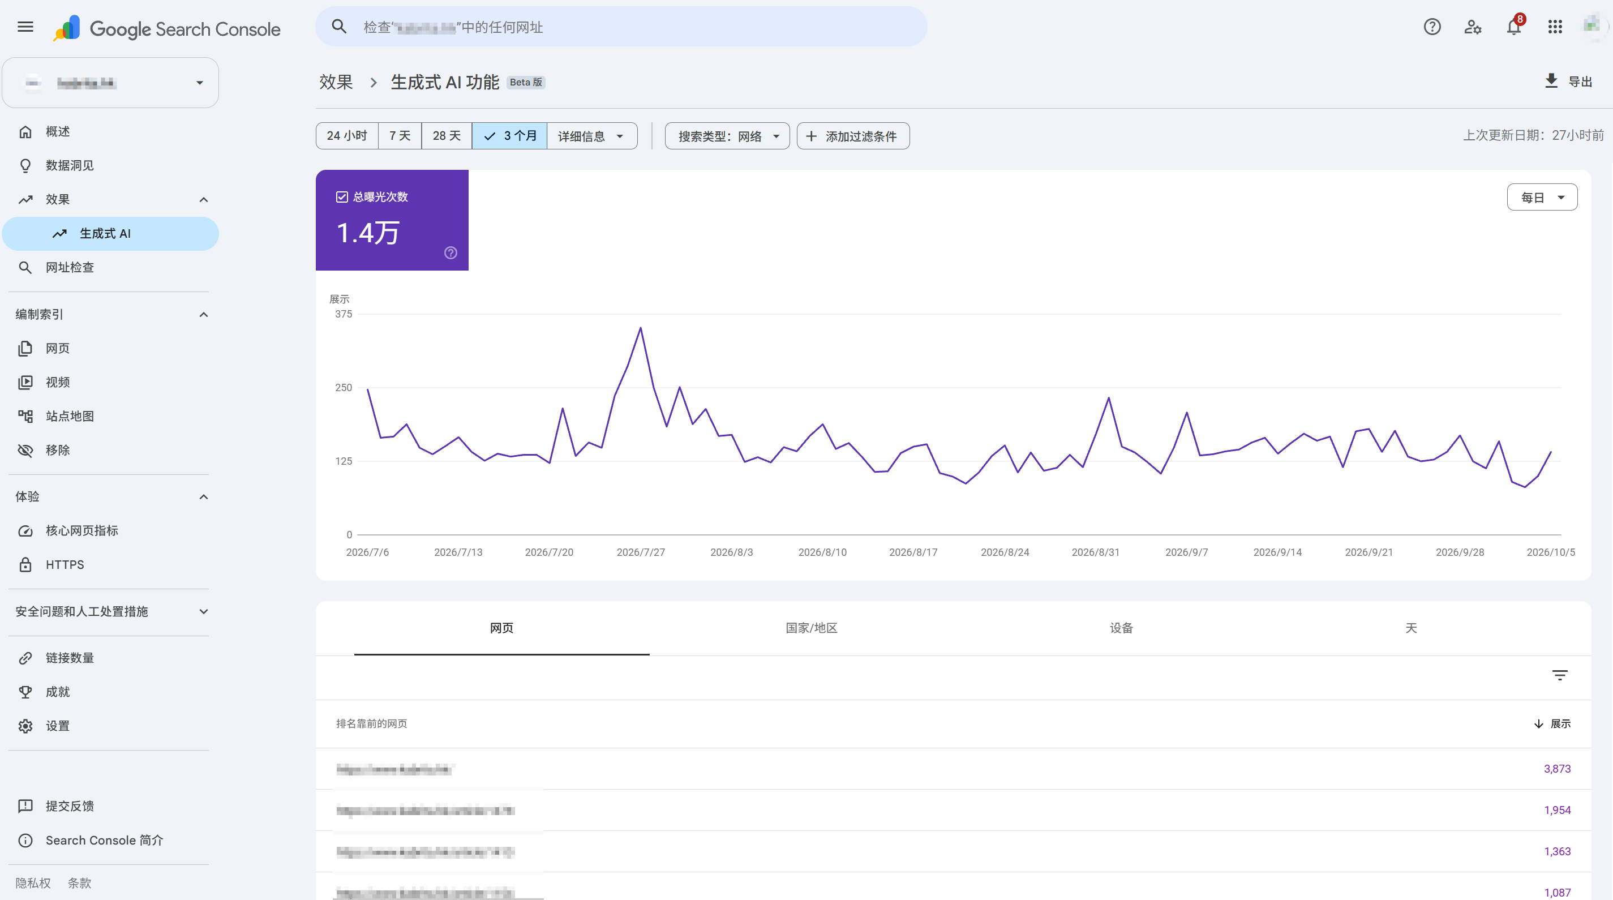
Task: Open the hamburger main menu
Action: [25, 27]
